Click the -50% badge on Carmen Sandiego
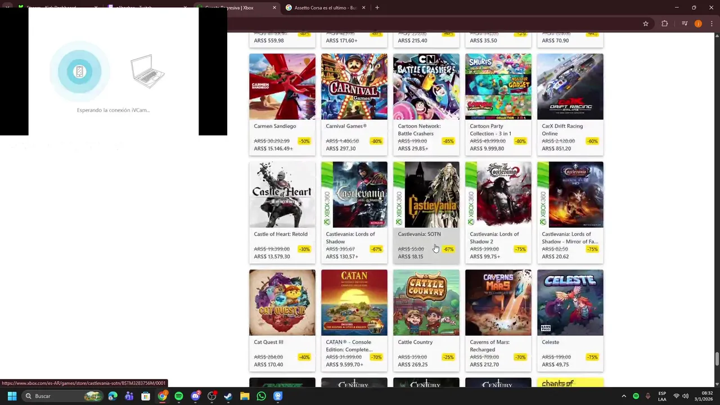Viewport: 720px width, 405px height. [x=305, y=141]
